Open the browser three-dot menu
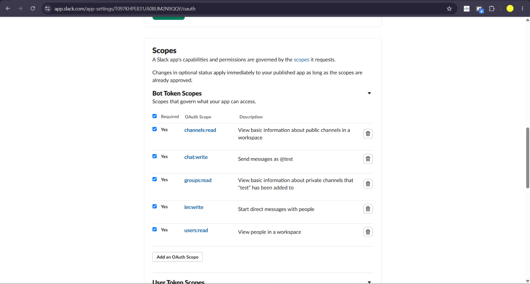The height and width of the screenshot is (284, 530). coord(522,9)
